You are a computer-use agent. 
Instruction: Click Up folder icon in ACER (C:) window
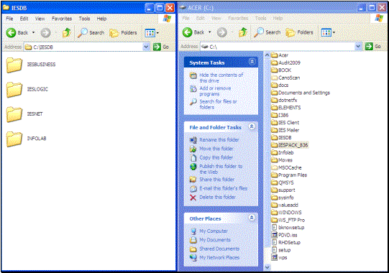coord(243,32)
